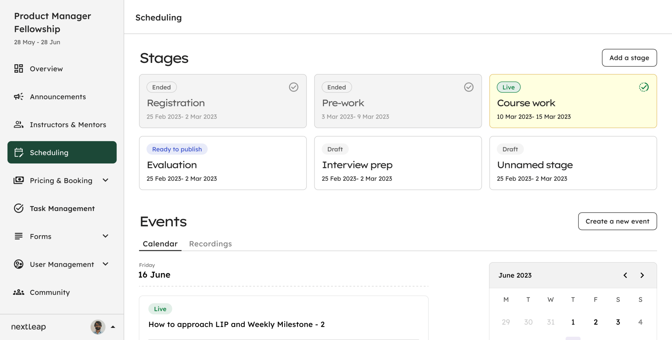The width and height of the screenshot is (672, 340).
Task: Toggle the Course work live check circle
Action: click(x=644, y=87)
